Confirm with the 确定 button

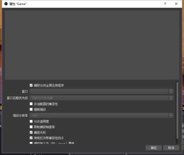154,148
